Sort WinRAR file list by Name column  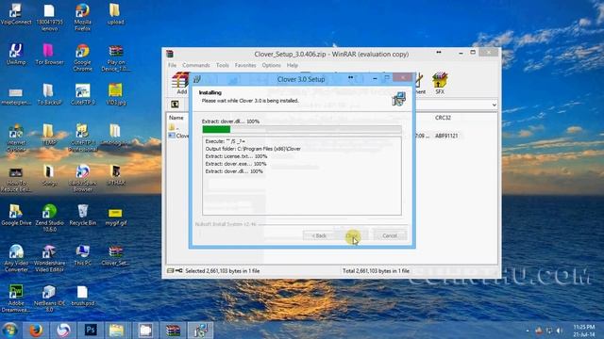click(x=176, y=118)
